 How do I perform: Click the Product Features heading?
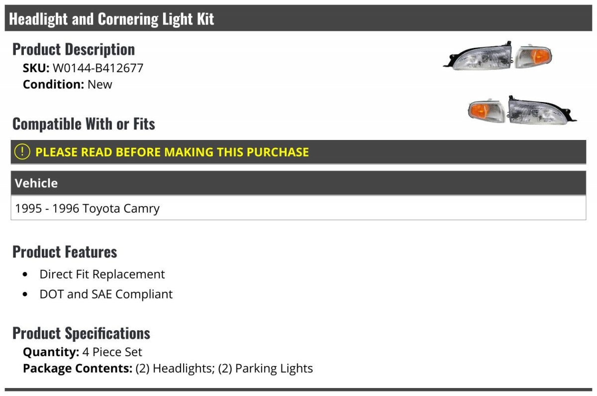[x=65, y=252]
